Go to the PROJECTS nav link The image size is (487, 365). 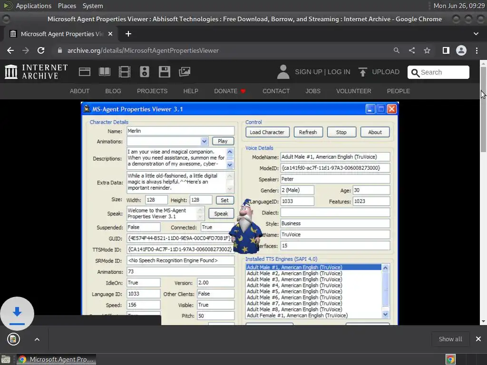[x=152, y=91]
